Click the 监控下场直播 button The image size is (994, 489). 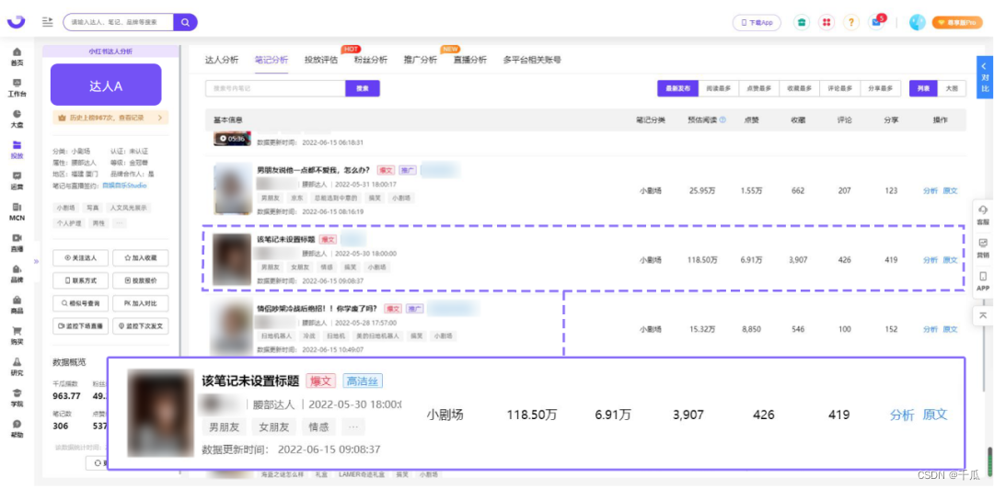(80, 326)
